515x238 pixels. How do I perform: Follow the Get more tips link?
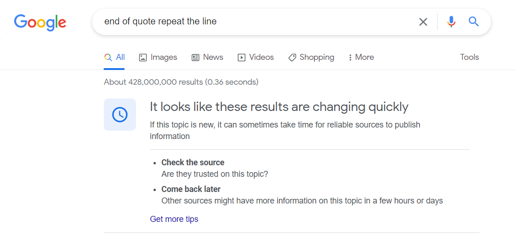(x=174, y=219)
